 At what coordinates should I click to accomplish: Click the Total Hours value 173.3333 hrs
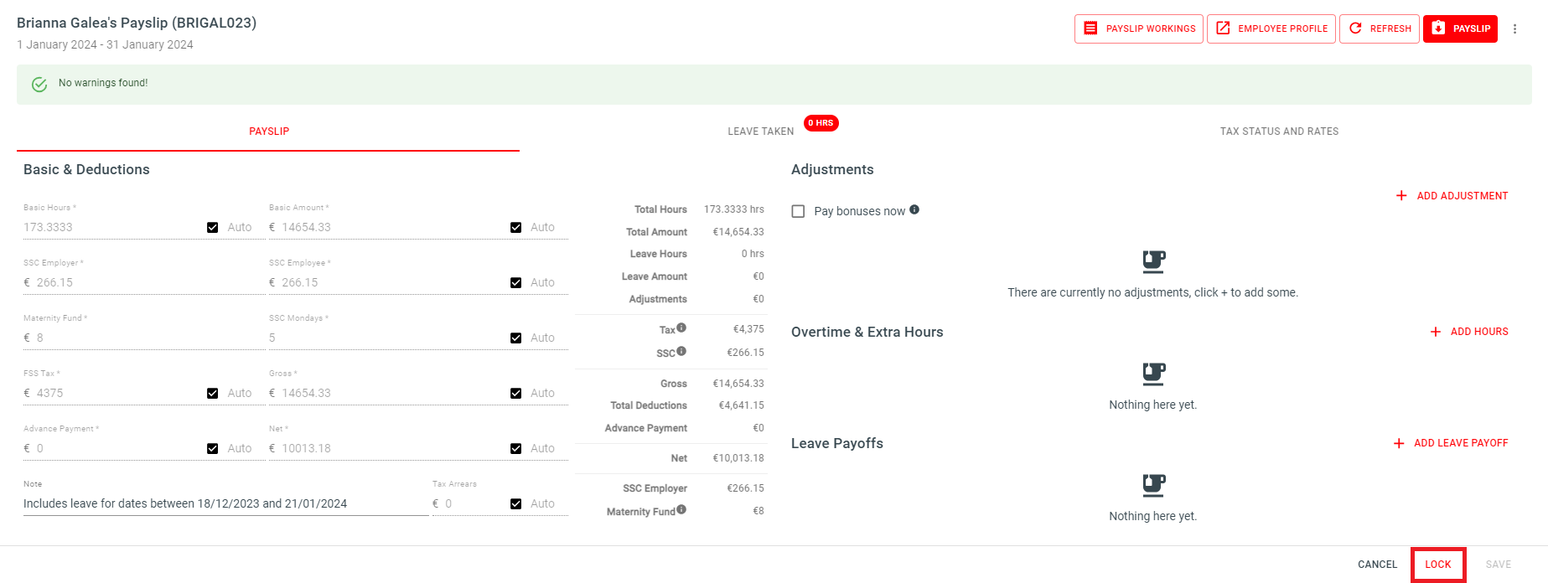click(x=733, y=209)
